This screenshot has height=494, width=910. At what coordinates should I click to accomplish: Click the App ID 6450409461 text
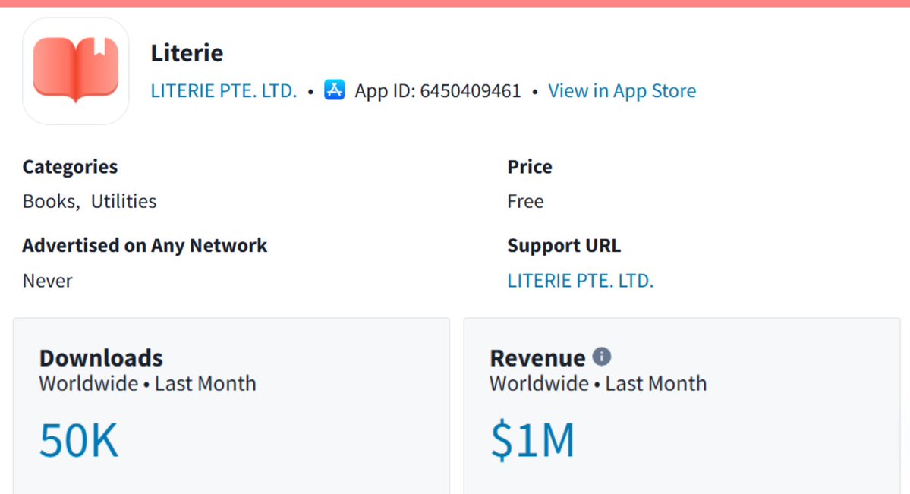click(x=438, y=90)
